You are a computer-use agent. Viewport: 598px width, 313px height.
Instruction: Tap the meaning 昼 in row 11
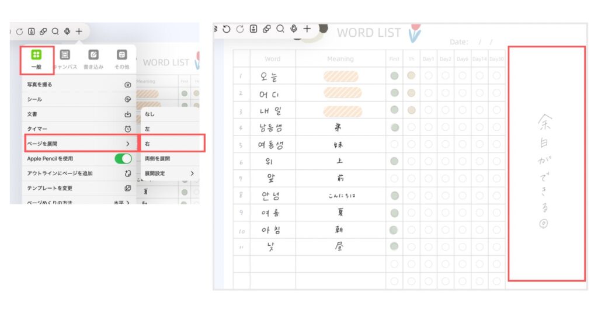coord(339,246)
